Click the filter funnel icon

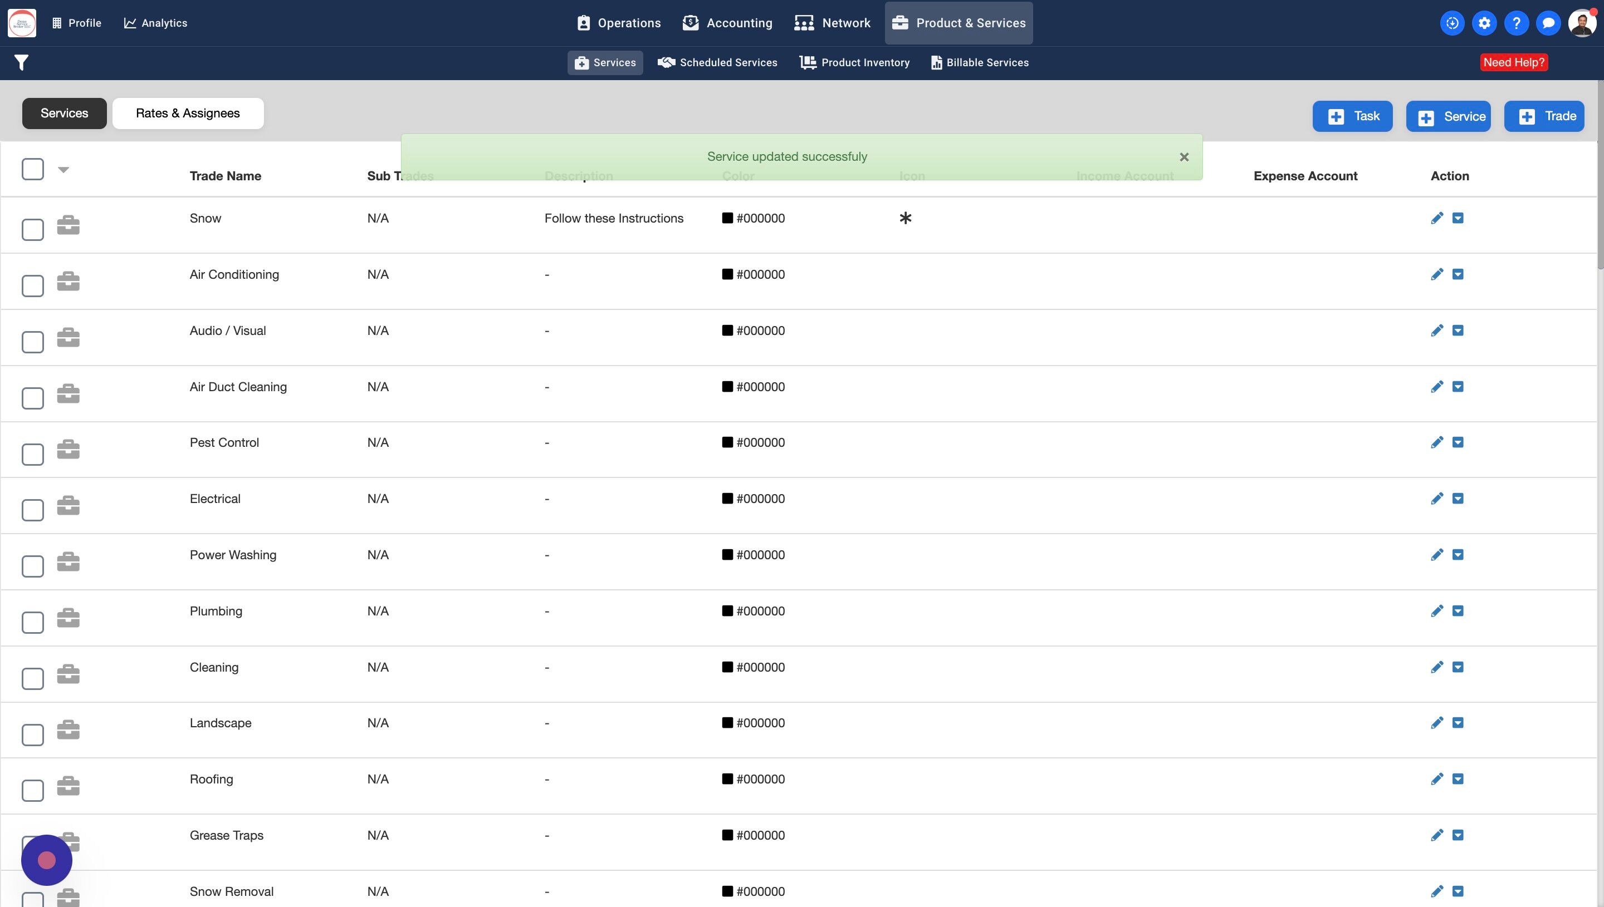coord(21,62)
